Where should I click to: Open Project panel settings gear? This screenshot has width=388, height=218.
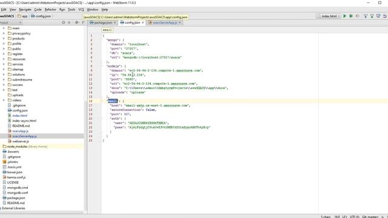[77, 22]
